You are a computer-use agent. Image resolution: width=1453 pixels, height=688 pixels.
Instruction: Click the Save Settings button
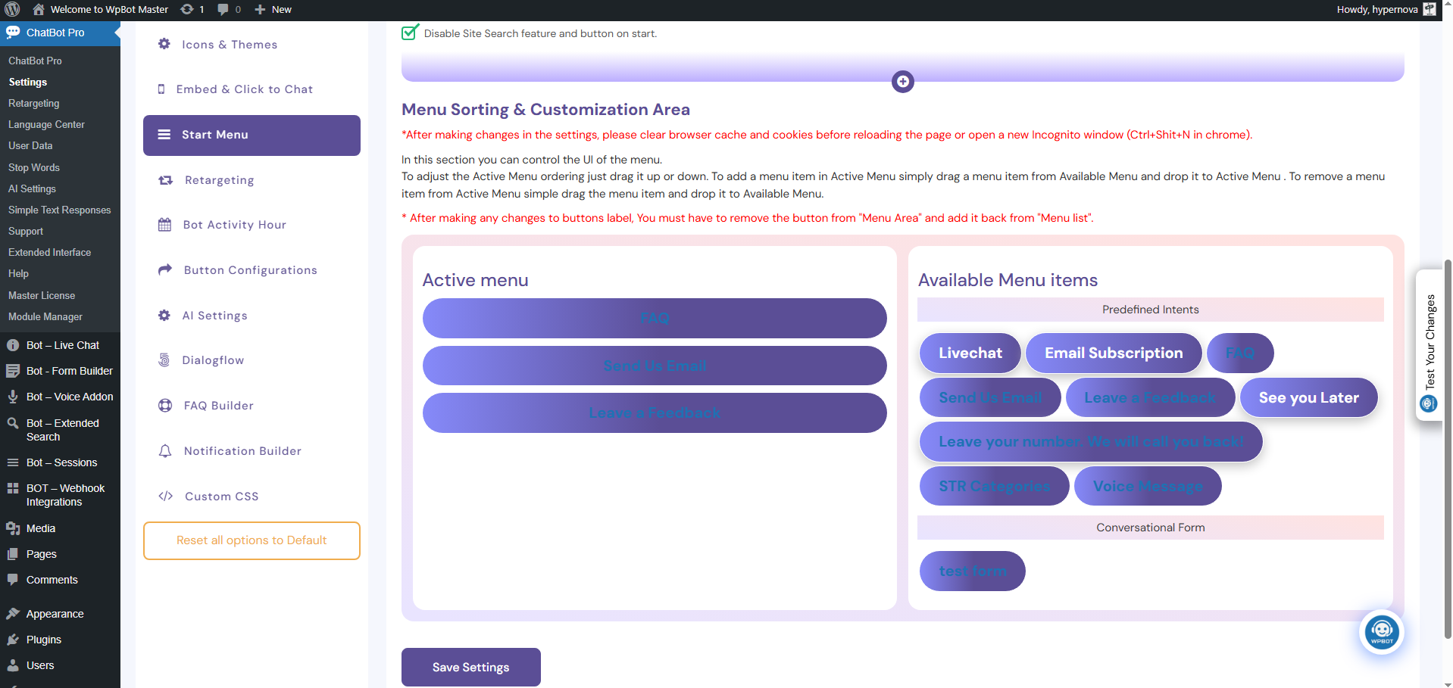click(x=470, y=667)
